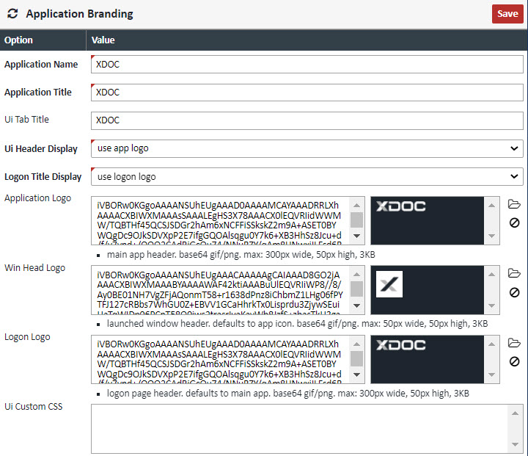Clear the Win Head Logo image
The image size is (528, 456).
tap(514, 292)
